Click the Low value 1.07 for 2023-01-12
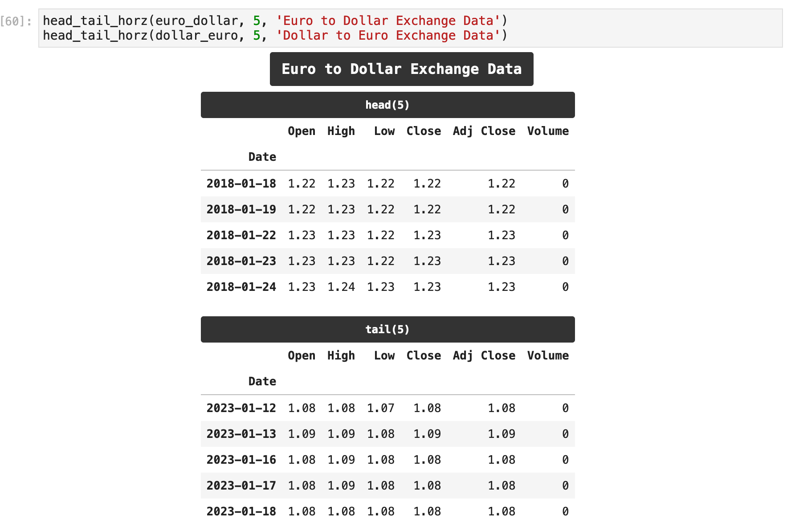 381,408
